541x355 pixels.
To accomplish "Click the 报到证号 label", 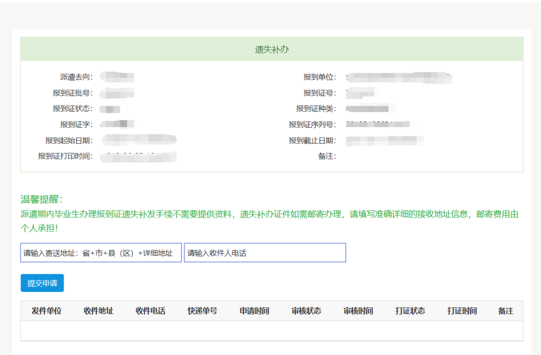I will (320, 93).
